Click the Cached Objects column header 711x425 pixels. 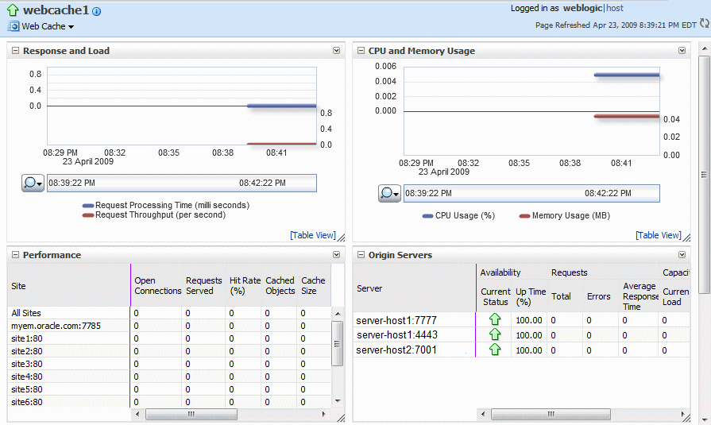click(x=280, y=286)
